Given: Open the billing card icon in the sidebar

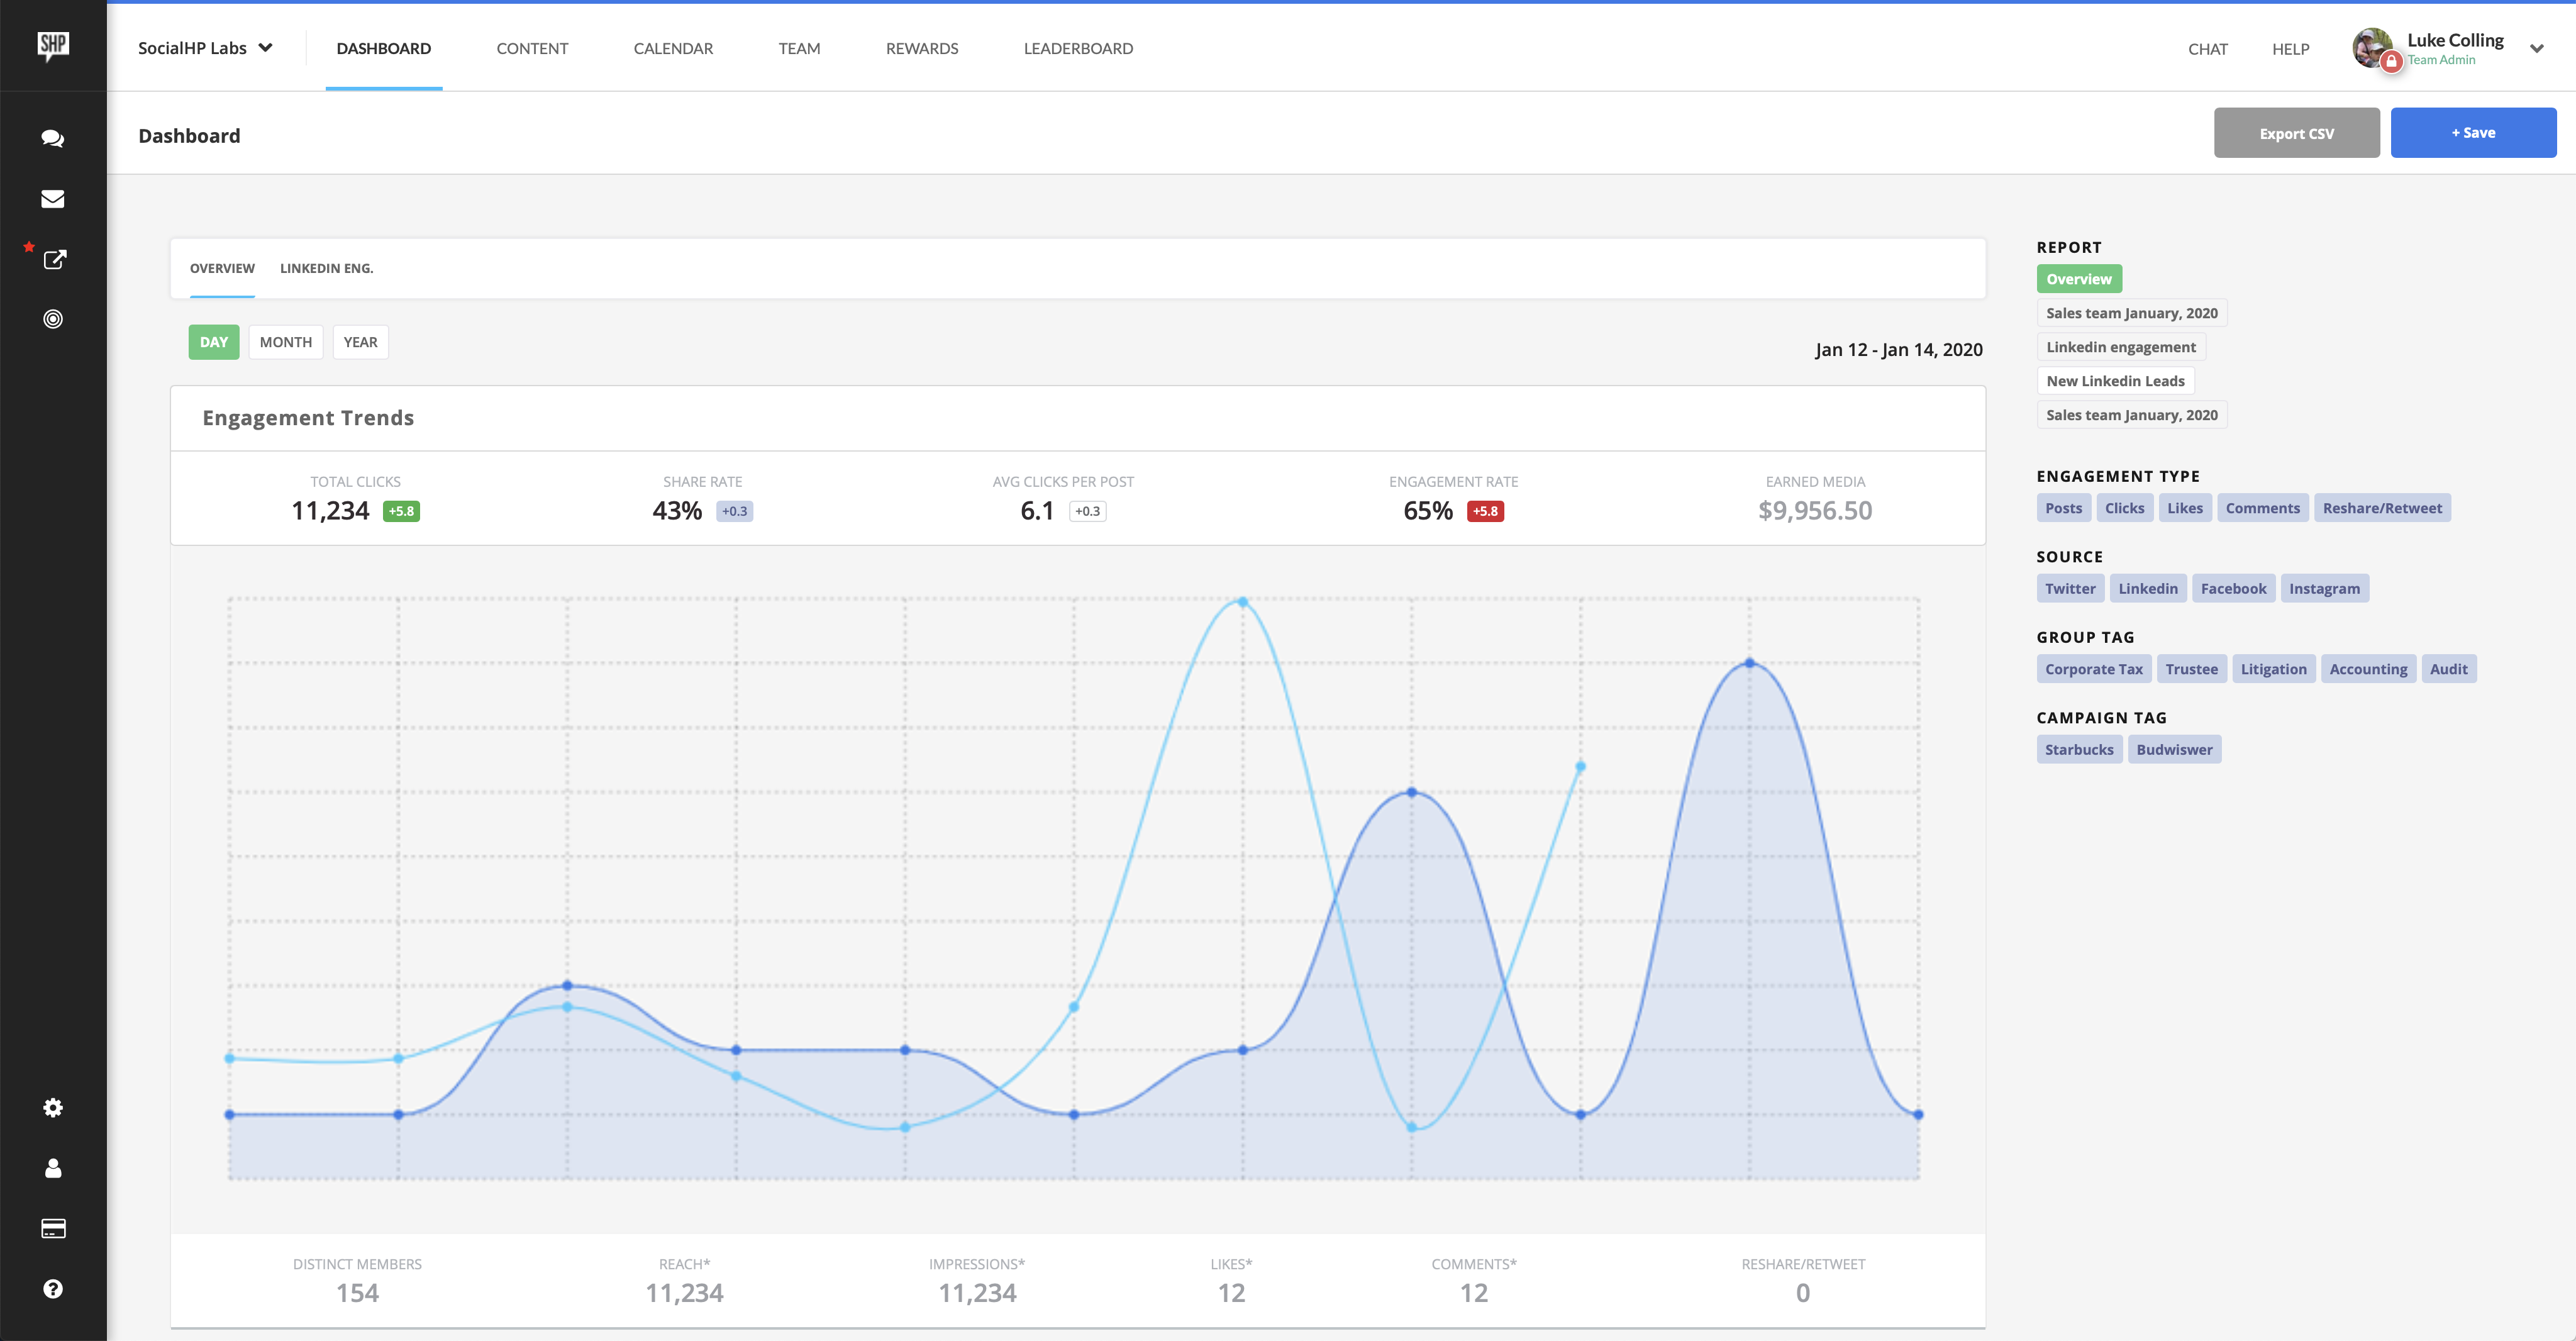Looking at the screenshot, I should click(52, 1228).
